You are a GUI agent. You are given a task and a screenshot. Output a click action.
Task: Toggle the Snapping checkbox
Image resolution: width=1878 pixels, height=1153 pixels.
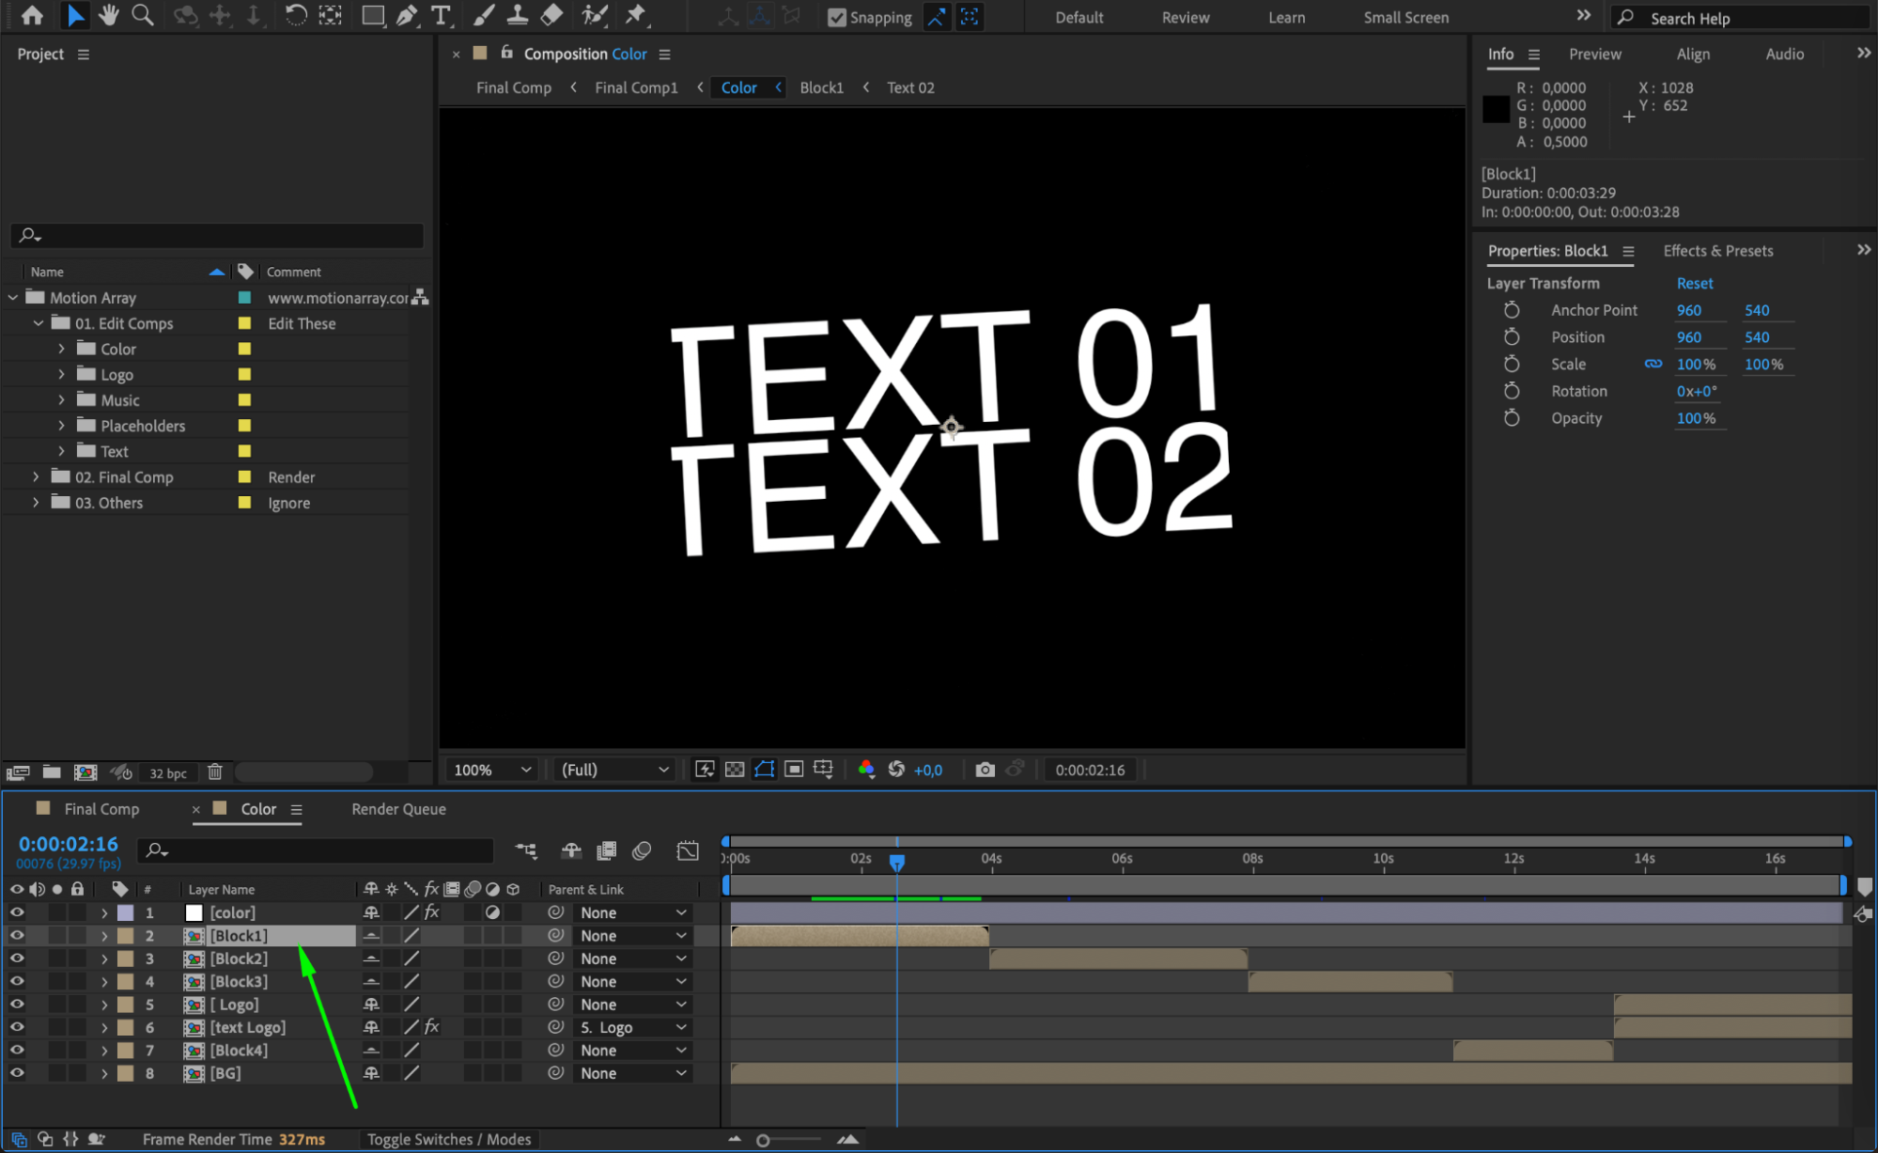(836, 17)
